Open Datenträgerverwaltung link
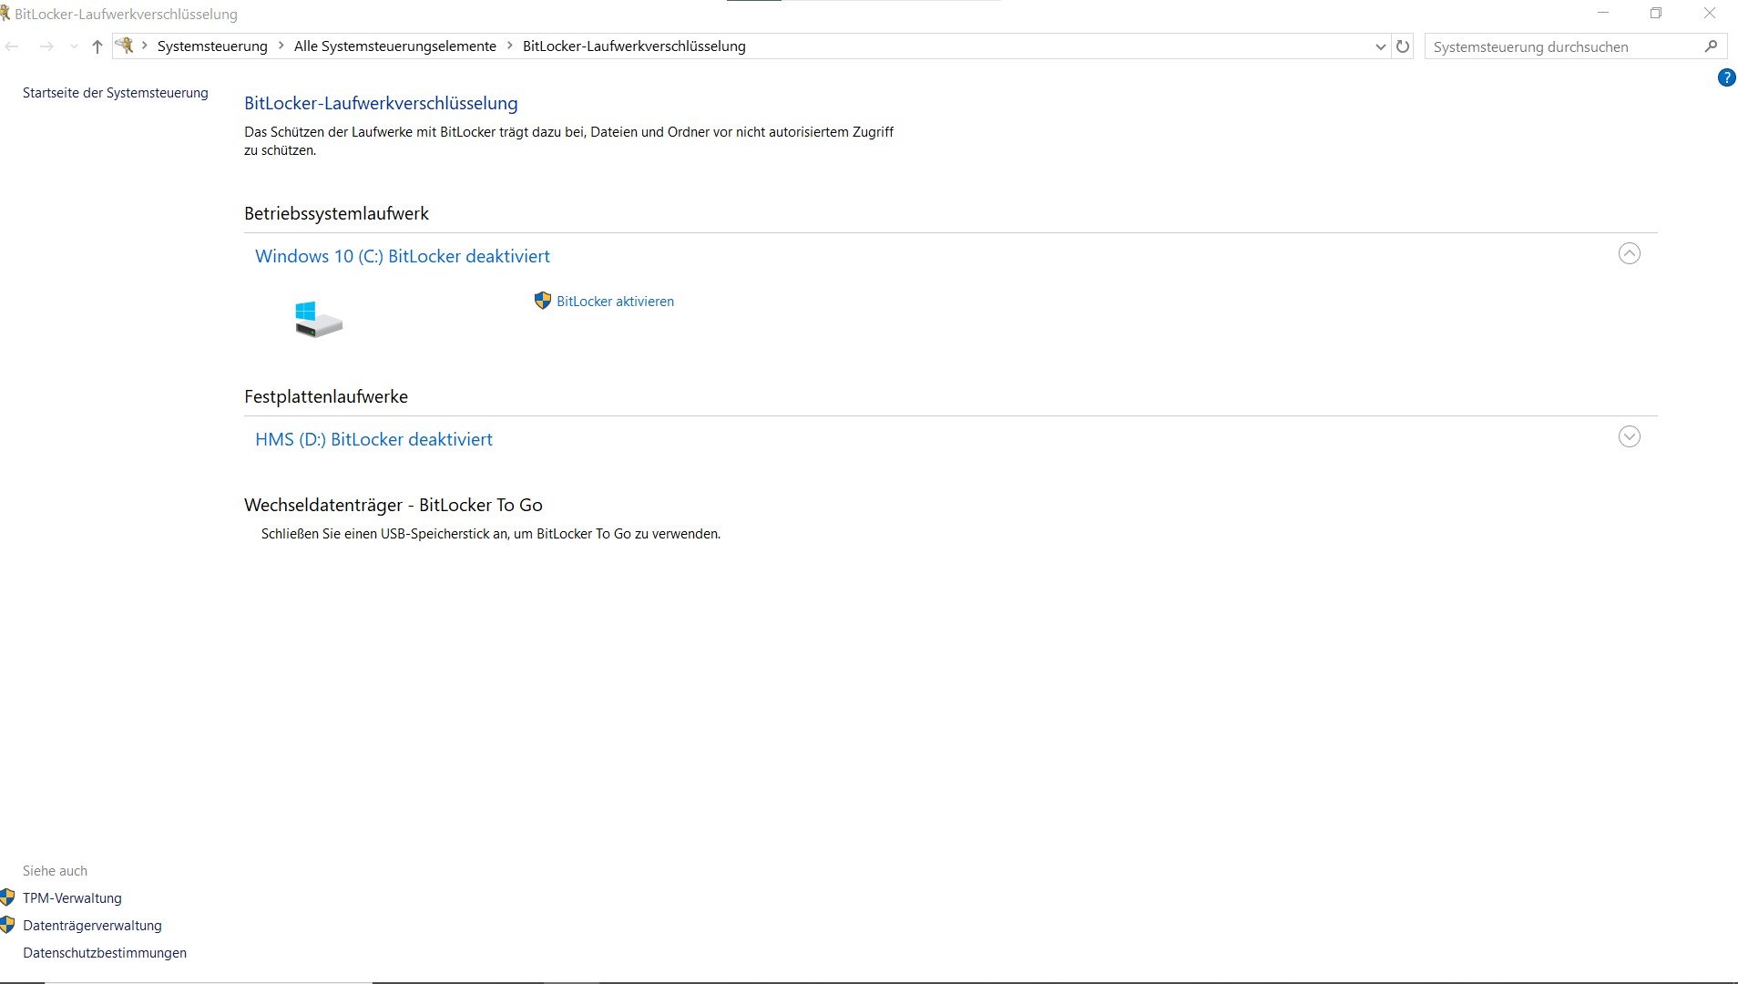The height and width of the screenshot is (984, 1738). point(92,926)
